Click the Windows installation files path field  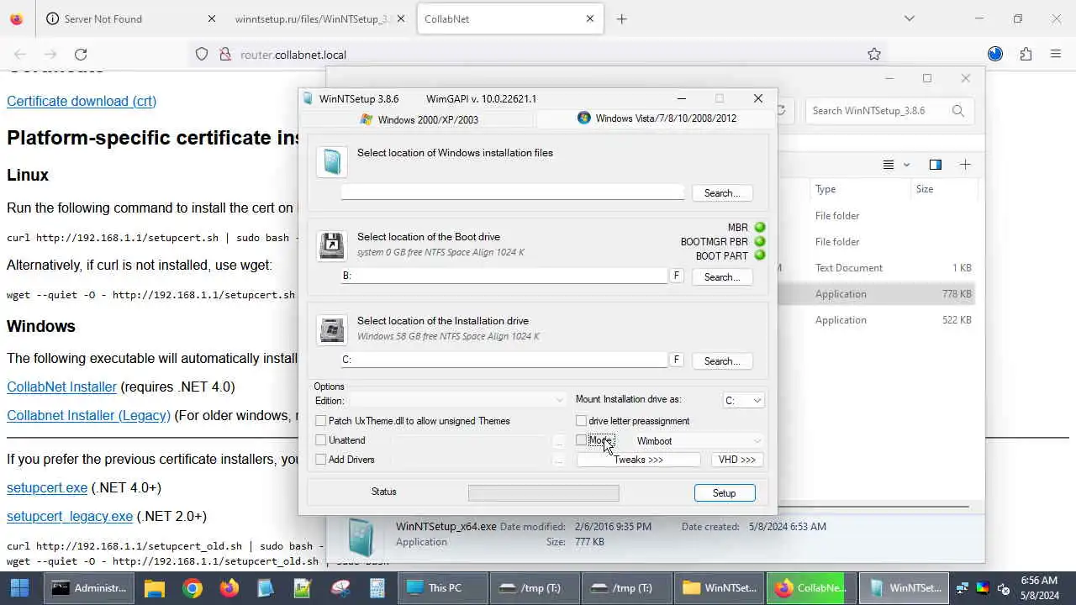click(513, 192)
